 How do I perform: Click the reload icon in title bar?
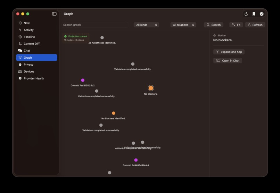coord(246,14)
